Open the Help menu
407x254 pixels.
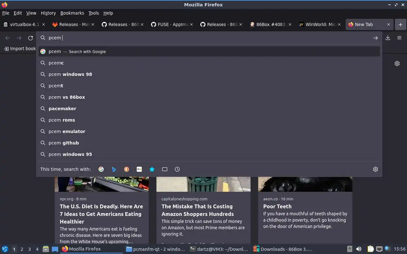pyautogui.click(x=108, y=13)
